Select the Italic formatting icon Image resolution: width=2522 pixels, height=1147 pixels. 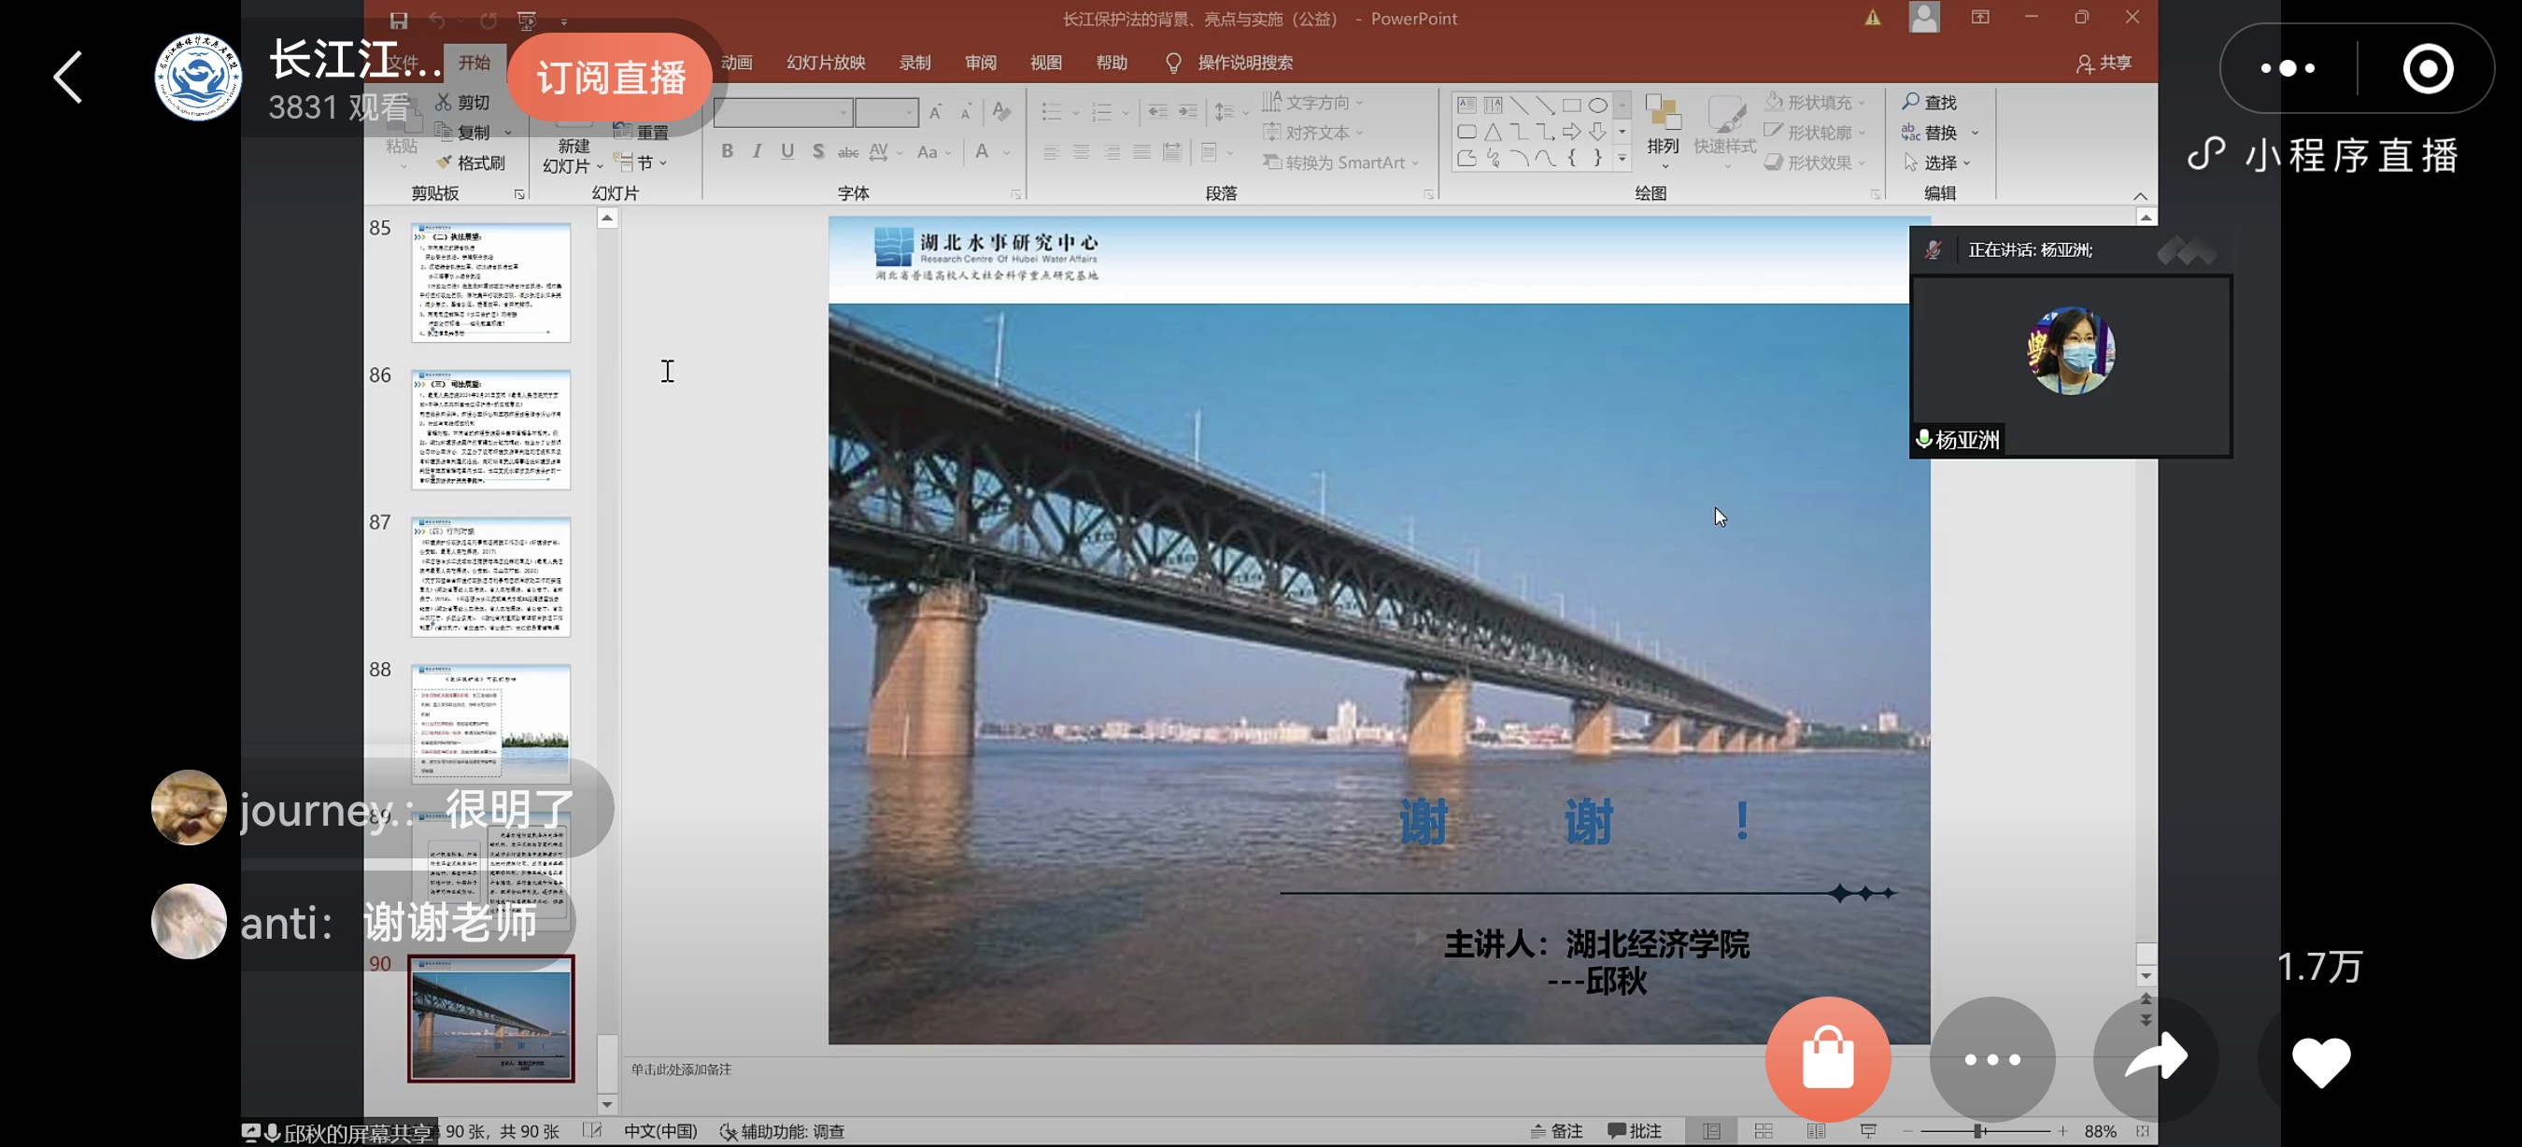tap(757, 151)
